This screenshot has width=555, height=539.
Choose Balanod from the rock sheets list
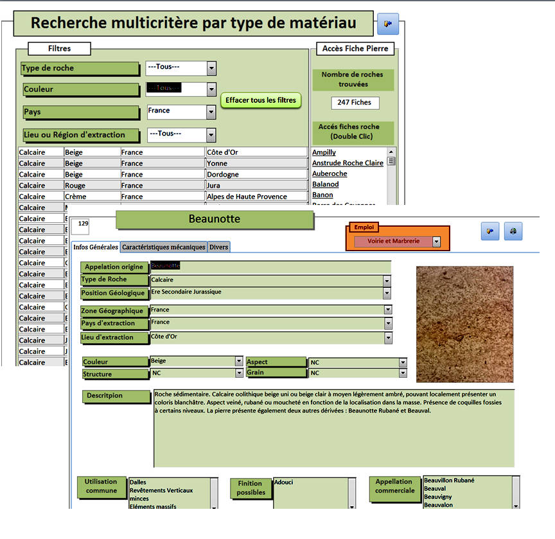point(325,184)
